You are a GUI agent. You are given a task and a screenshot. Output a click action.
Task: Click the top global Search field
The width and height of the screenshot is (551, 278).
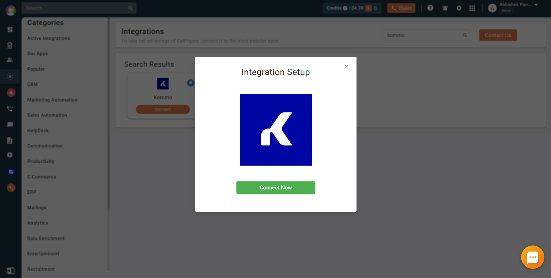click(x=79, y=8)
